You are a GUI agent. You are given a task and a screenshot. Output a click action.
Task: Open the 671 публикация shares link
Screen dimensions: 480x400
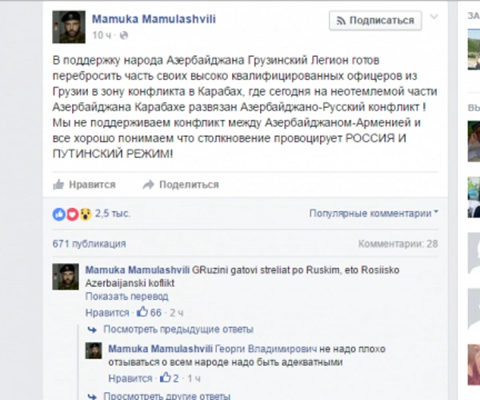coord(89,244)
